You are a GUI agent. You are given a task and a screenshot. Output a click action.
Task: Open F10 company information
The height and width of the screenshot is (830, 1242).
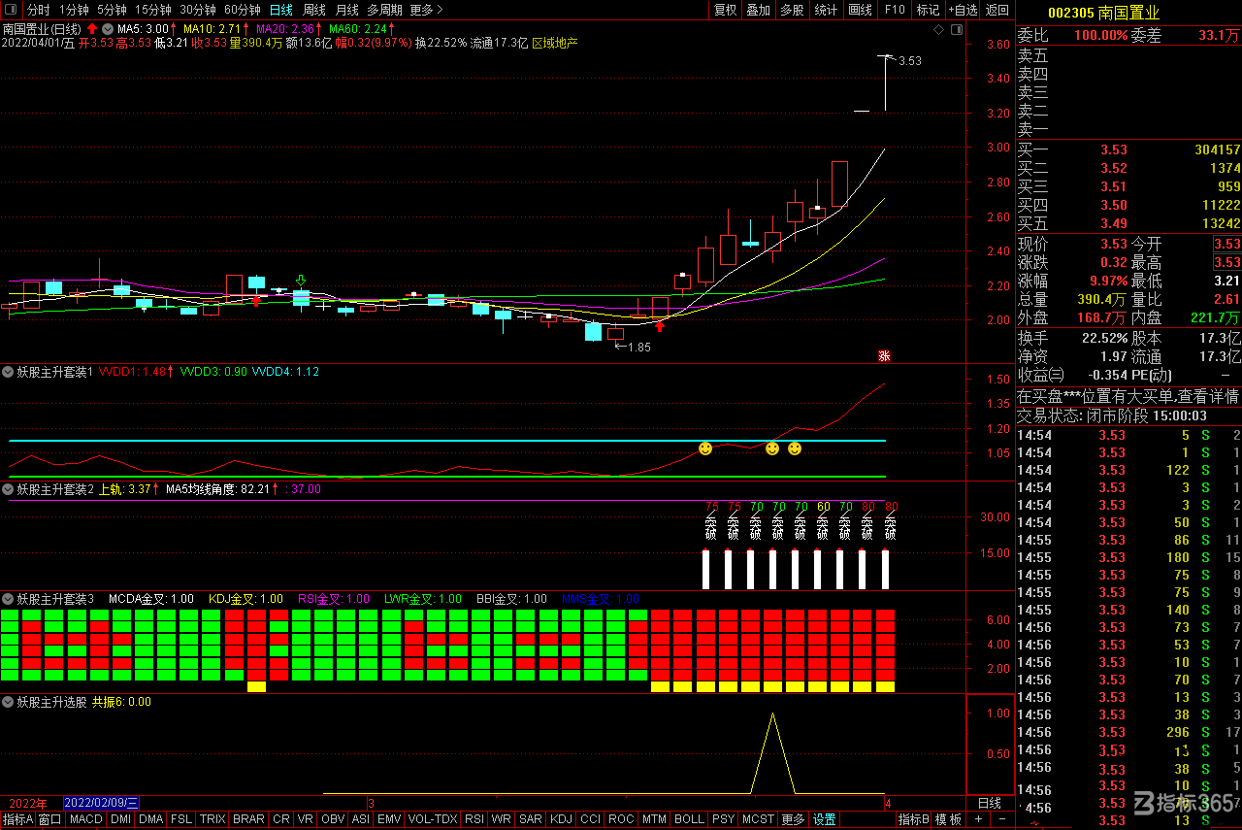pyautogui.click(x=894, y=10)
